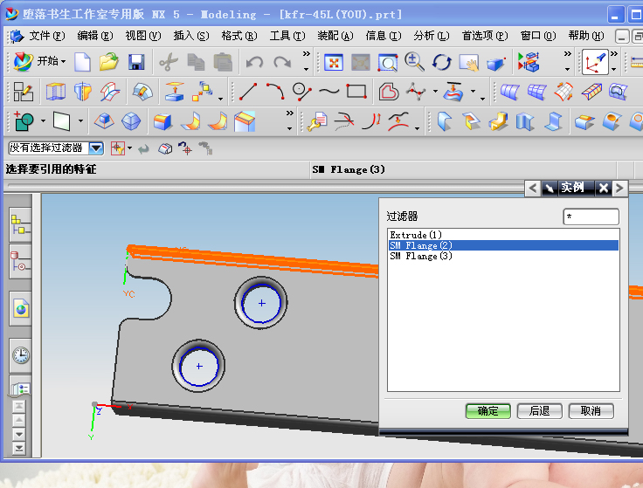
Task: Open the Assembly Navigator sidebar tab
Action: pyautogui.click(x=20, y=225)
